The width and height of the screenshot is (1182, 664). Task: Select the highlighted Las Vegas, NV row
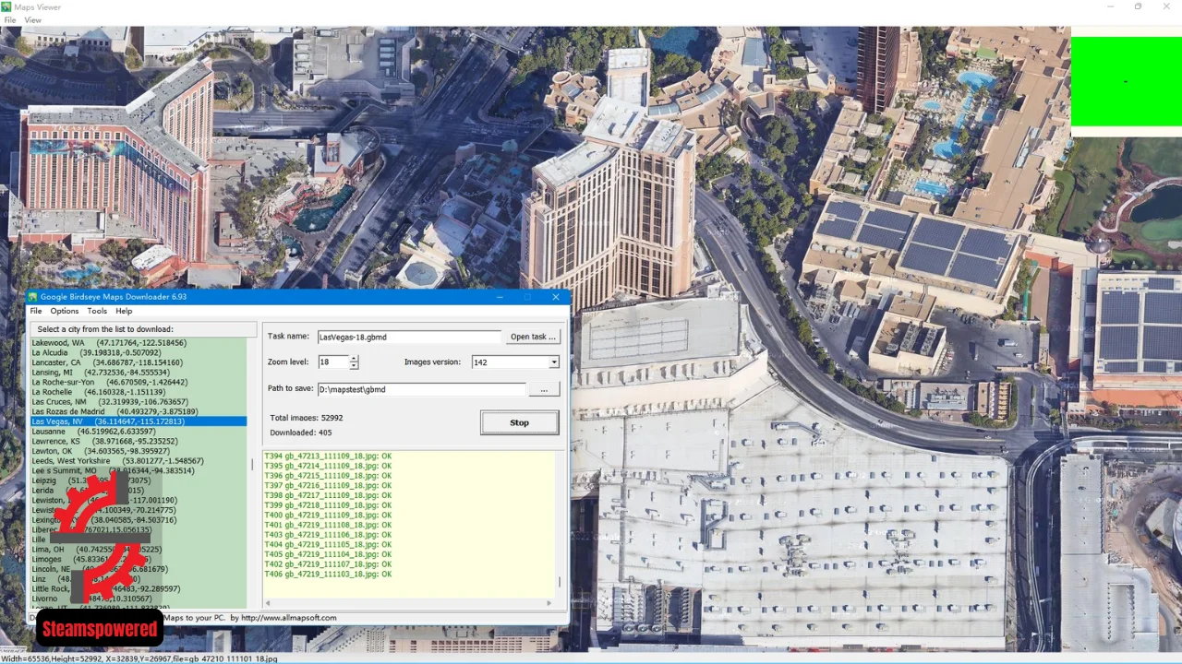coord(139,421)
